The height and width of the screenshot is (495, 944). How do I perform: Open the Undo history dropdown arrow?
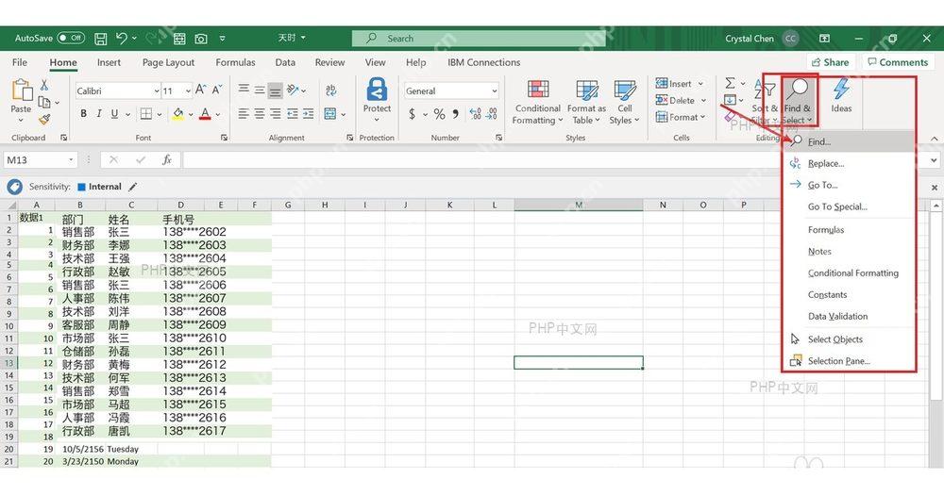[134, 38]
